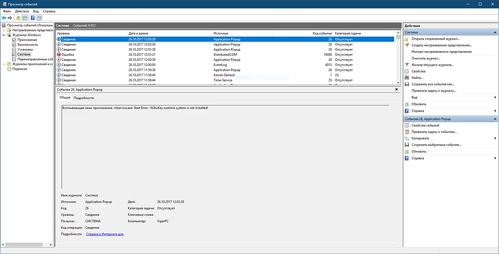Click the blue Back arrow toolbar icon
Screen dimensions: 499x254
4,18
